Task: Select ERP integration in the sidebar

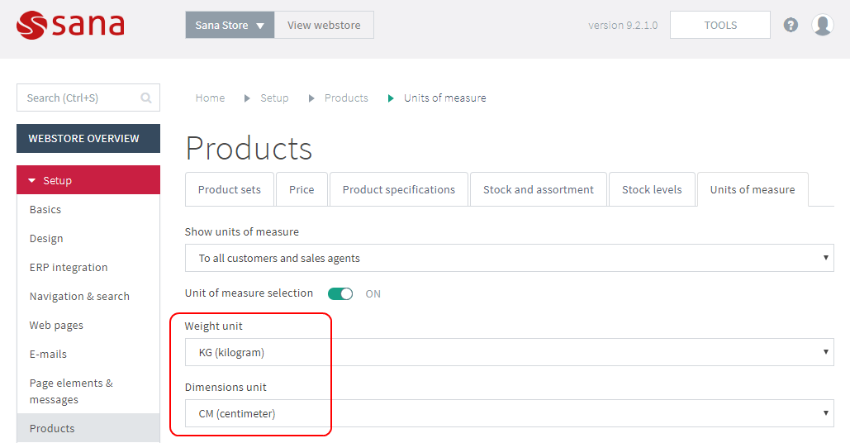Action: (x=69, y=267)
